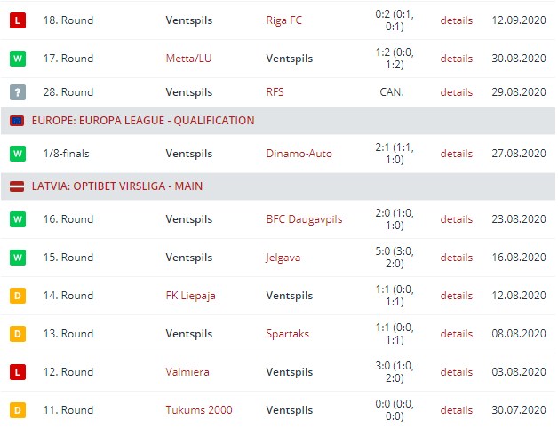The image size is (558, 428).
Task: Open details for Valmiera vs Ventspils
Action: pyautogui.click(x=457, y=372)
